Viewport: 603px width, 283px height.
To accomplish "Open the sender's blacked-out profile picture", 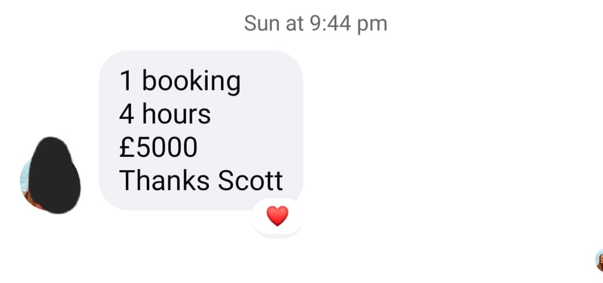I will point(51,175).
